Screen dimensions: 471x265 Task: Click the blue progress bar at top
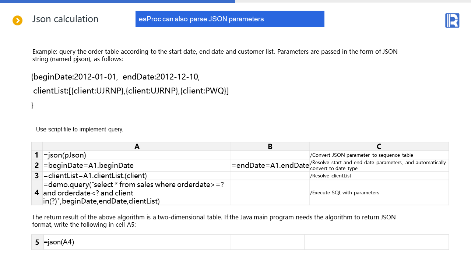tap(117, 1)
